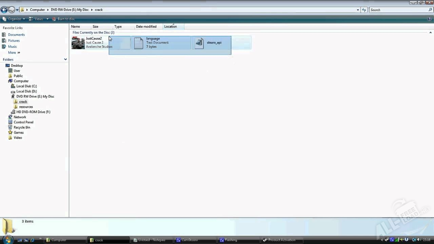This screenshot has height=244, width=434.
Task: Select the language text document icon
Action: point(139,43)
